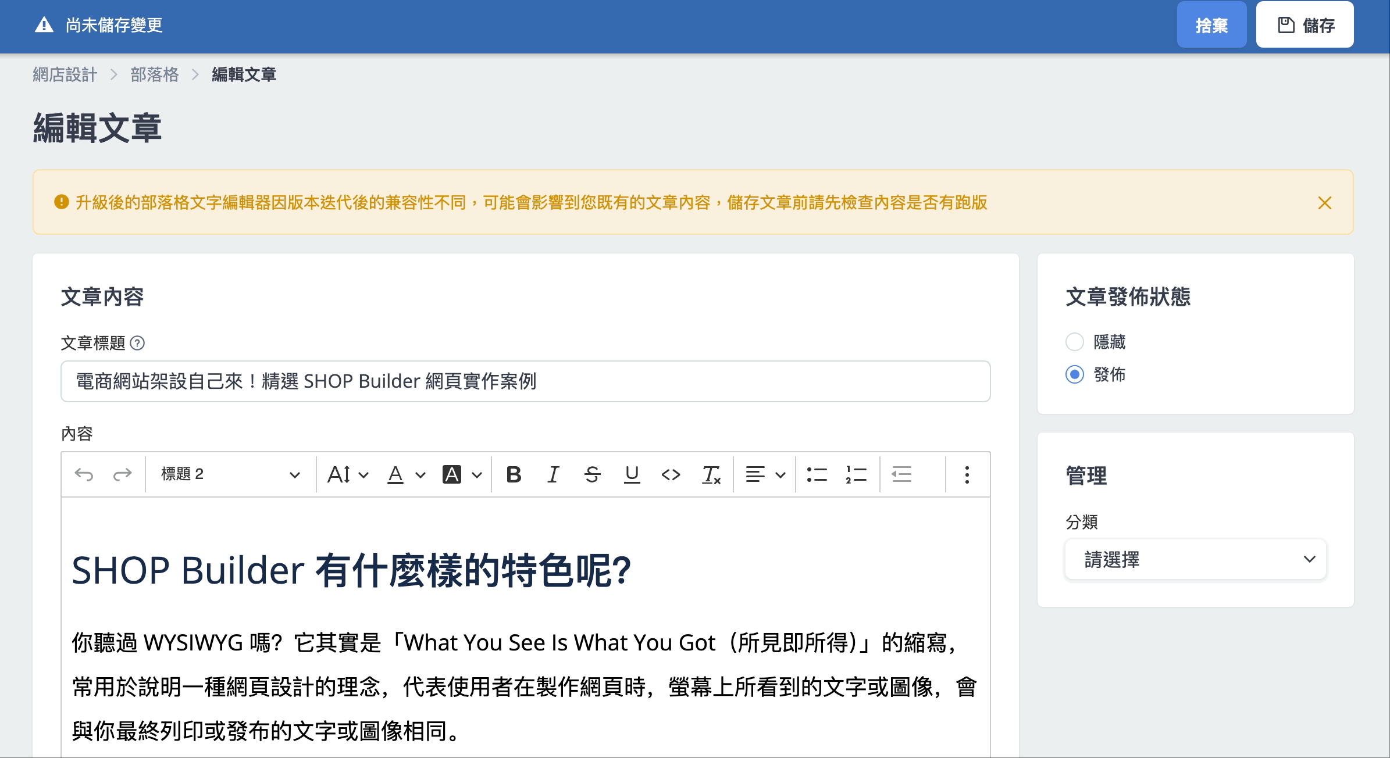Click the SHOP Builder heading in editor
Image resolution: width=1390 pixels, height=758 pixels.
(x=351, y=570)
